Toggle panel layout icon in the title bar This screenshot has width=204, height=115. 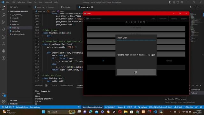174,2
